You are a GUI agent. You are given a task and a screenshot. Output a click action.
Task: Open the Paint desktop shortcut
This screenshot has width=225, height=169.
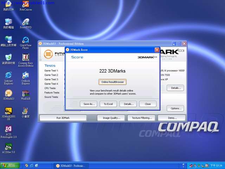point(26,113)
